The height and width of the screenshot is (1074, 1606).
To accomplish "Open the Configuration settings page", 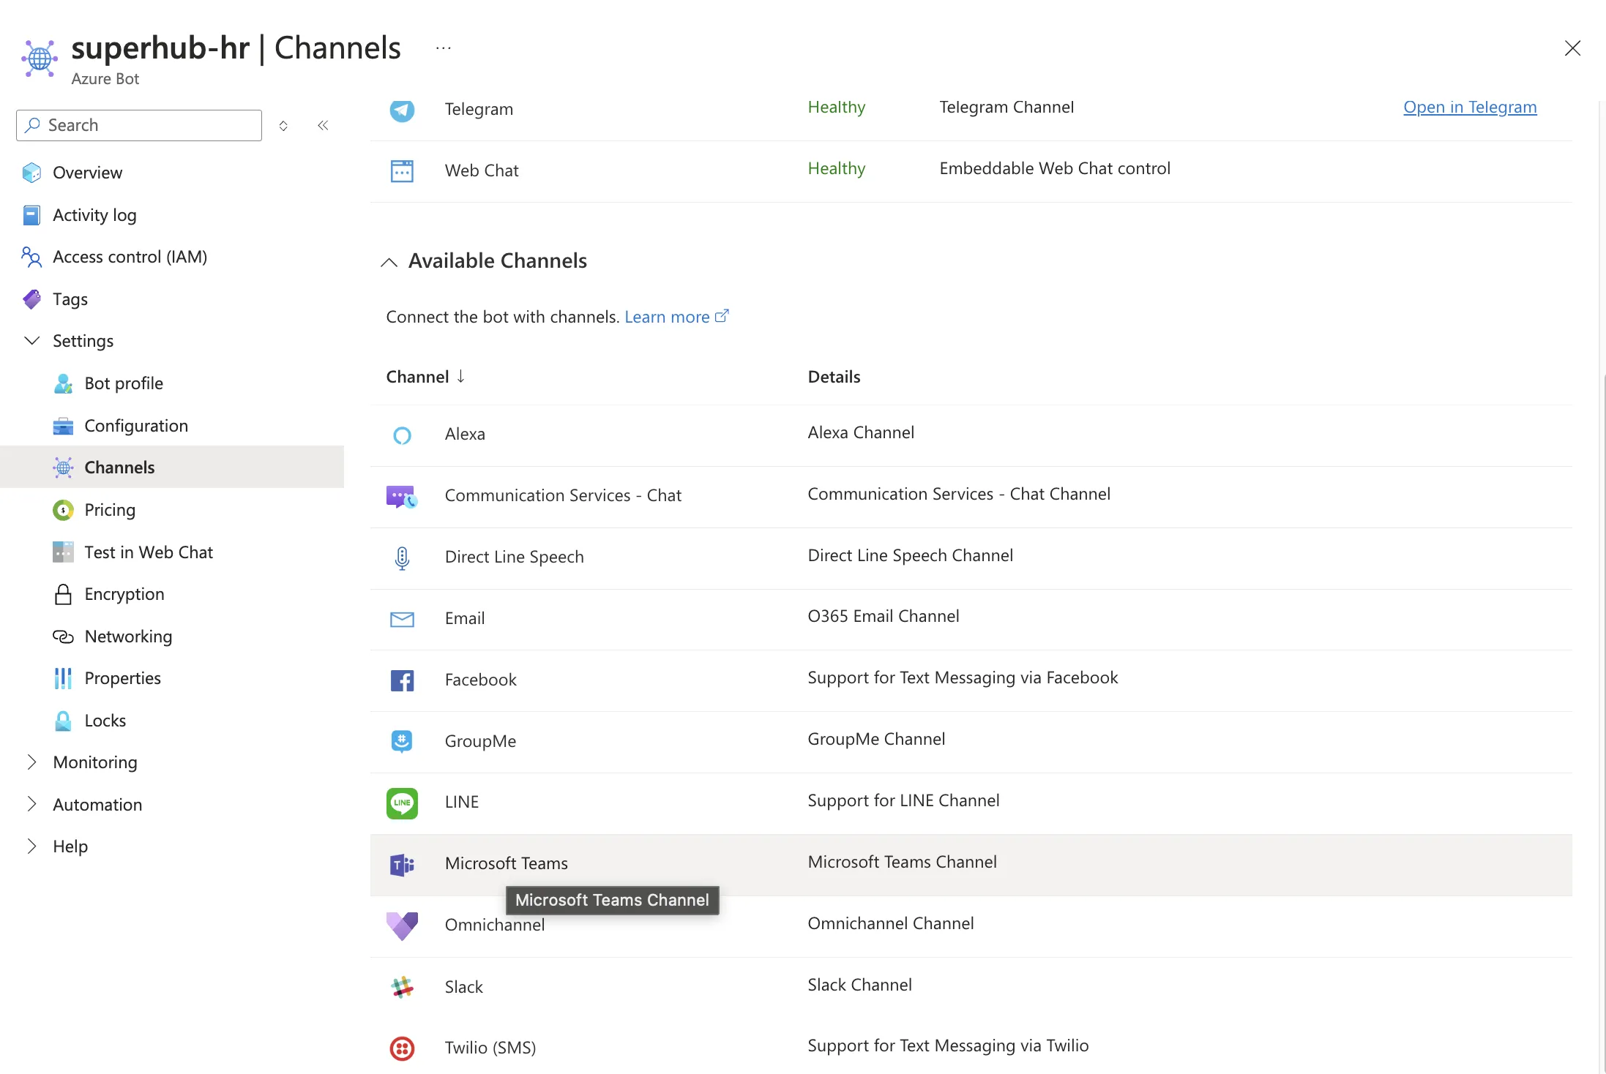I will coord(136,426).
